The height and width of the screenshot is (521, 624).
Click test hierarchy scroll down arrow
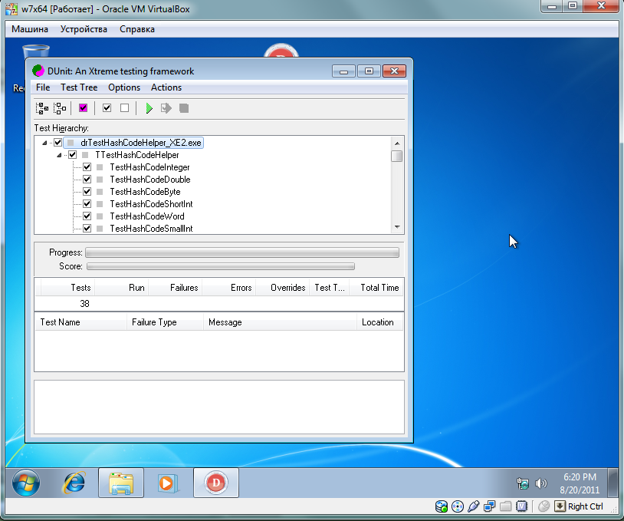[397, 227]
